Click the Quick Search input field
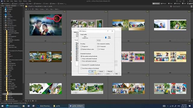This screenshot has height=108, width=193. 181,6
